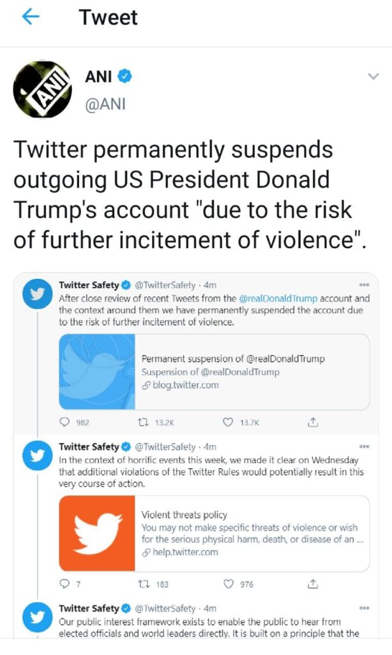Like the tweet with 13.7K likes
The width and height of the screenshot is (392, 655).
228,422
